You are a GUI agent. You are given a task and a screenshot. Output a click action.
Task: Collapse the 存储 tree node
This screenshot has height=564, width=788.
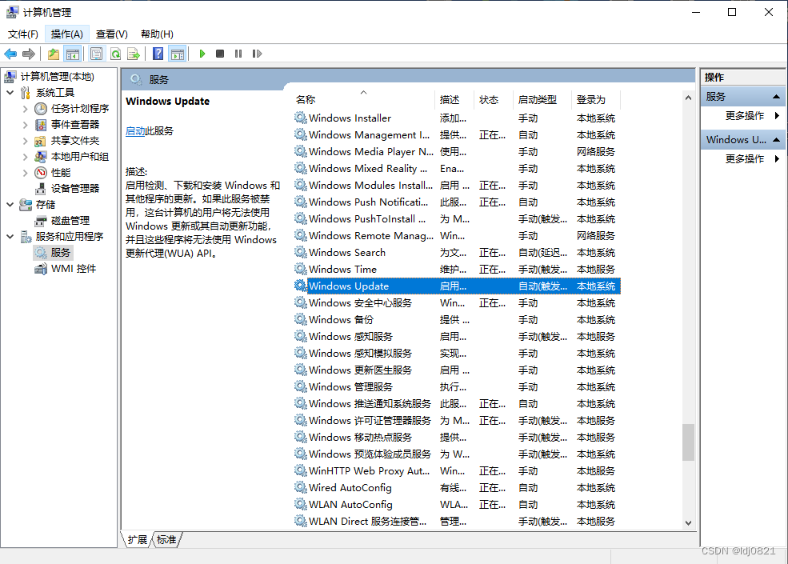pyautogui.click(x=10, y=205)
